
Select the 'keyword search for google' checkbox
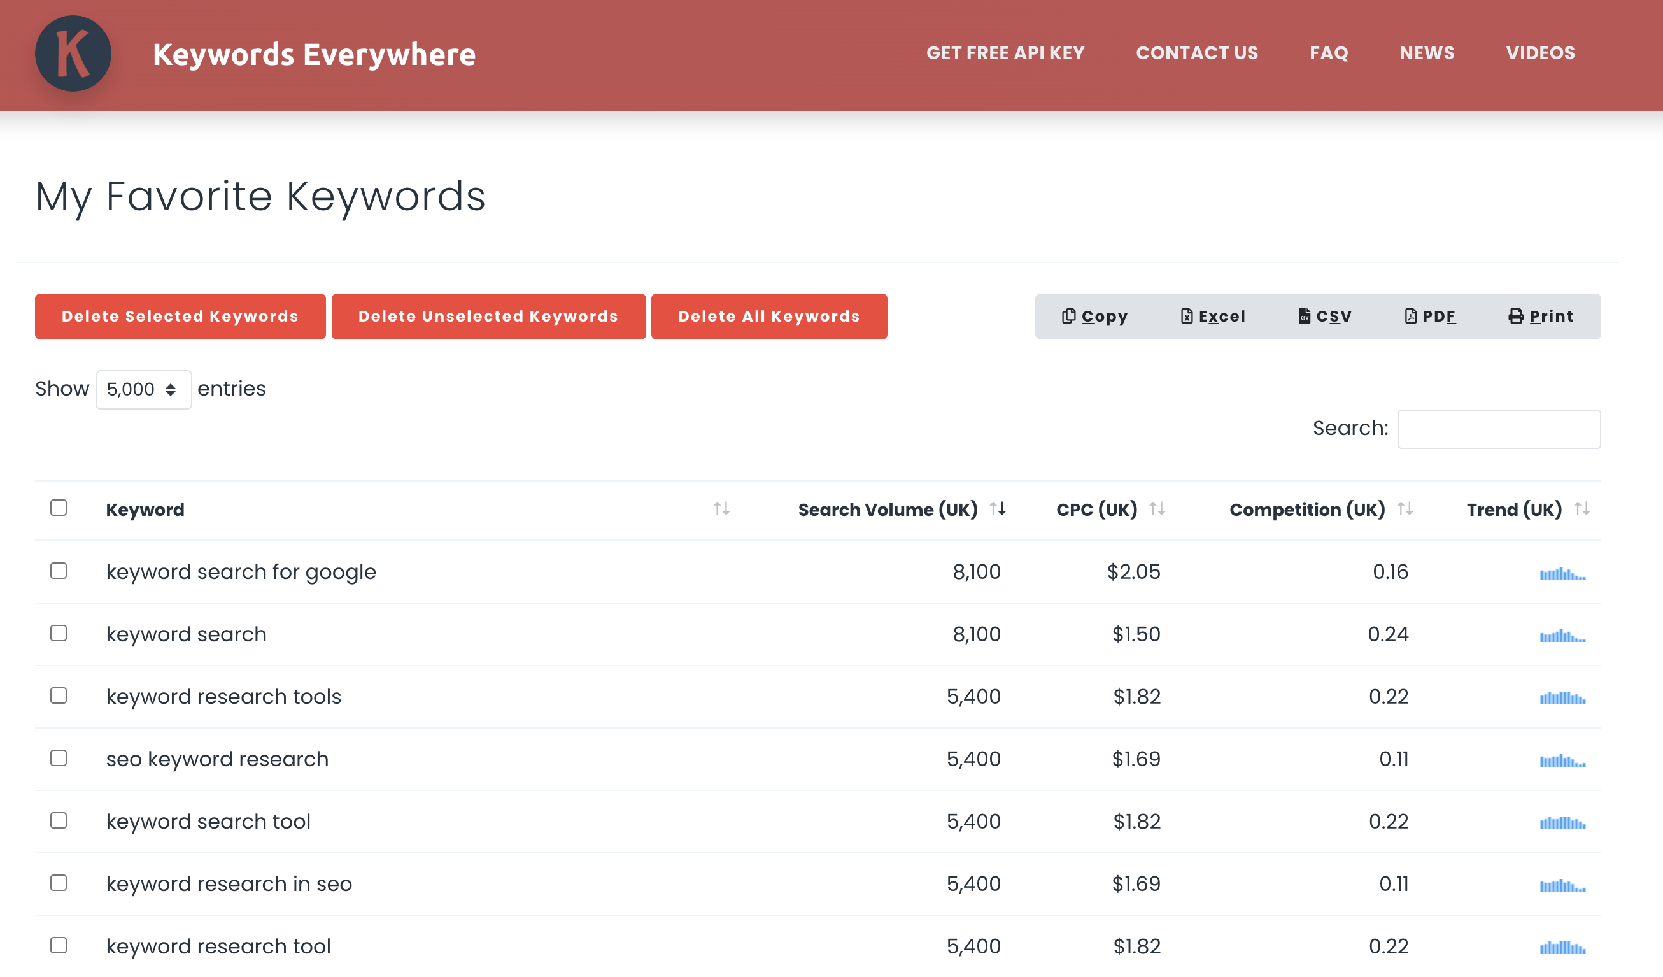59,571
